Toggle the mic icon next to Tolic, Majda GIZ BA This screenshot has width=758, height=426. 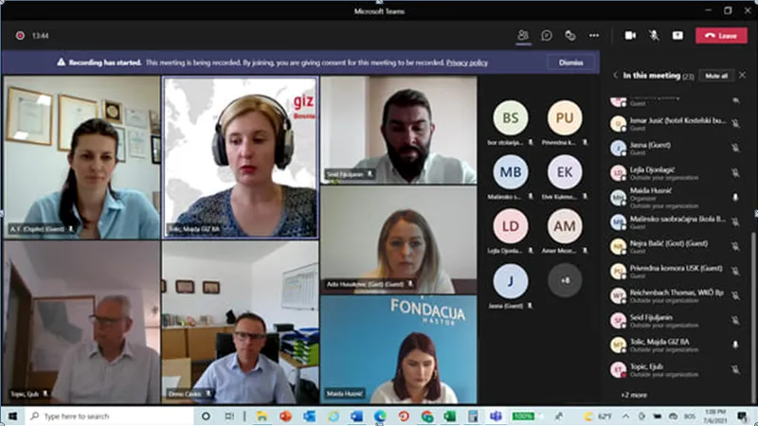735,345
